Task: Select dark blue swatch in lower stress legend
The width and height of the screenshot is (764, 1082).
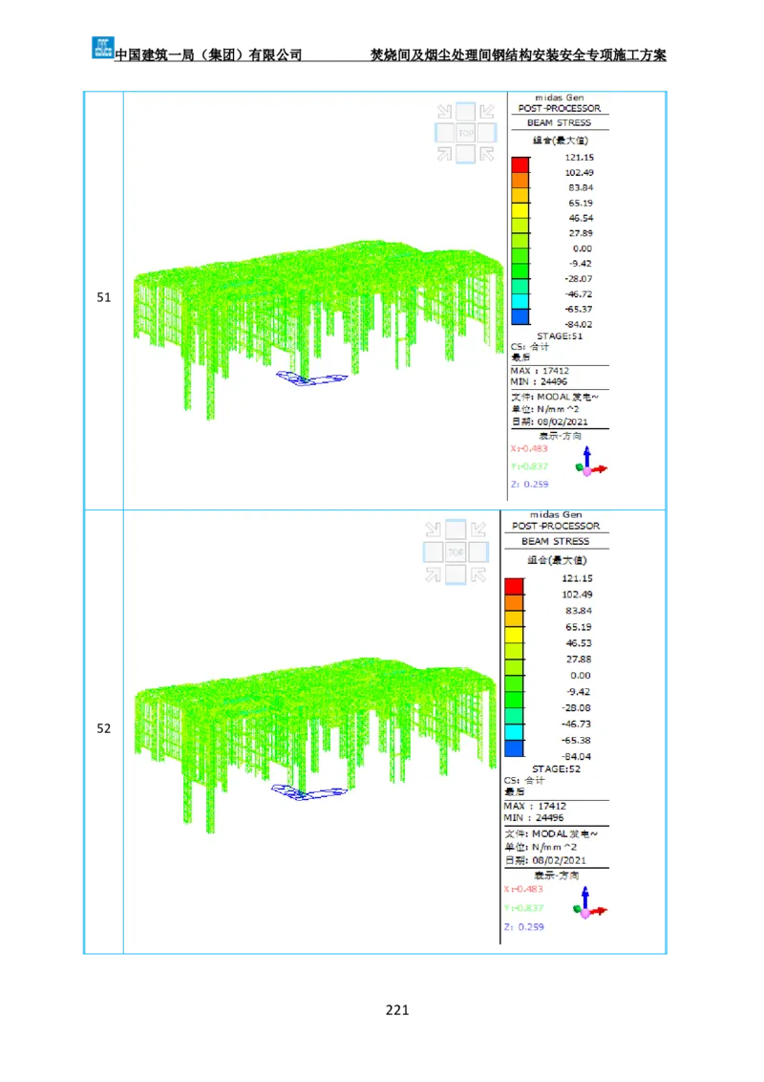Action: pos(514,747)
